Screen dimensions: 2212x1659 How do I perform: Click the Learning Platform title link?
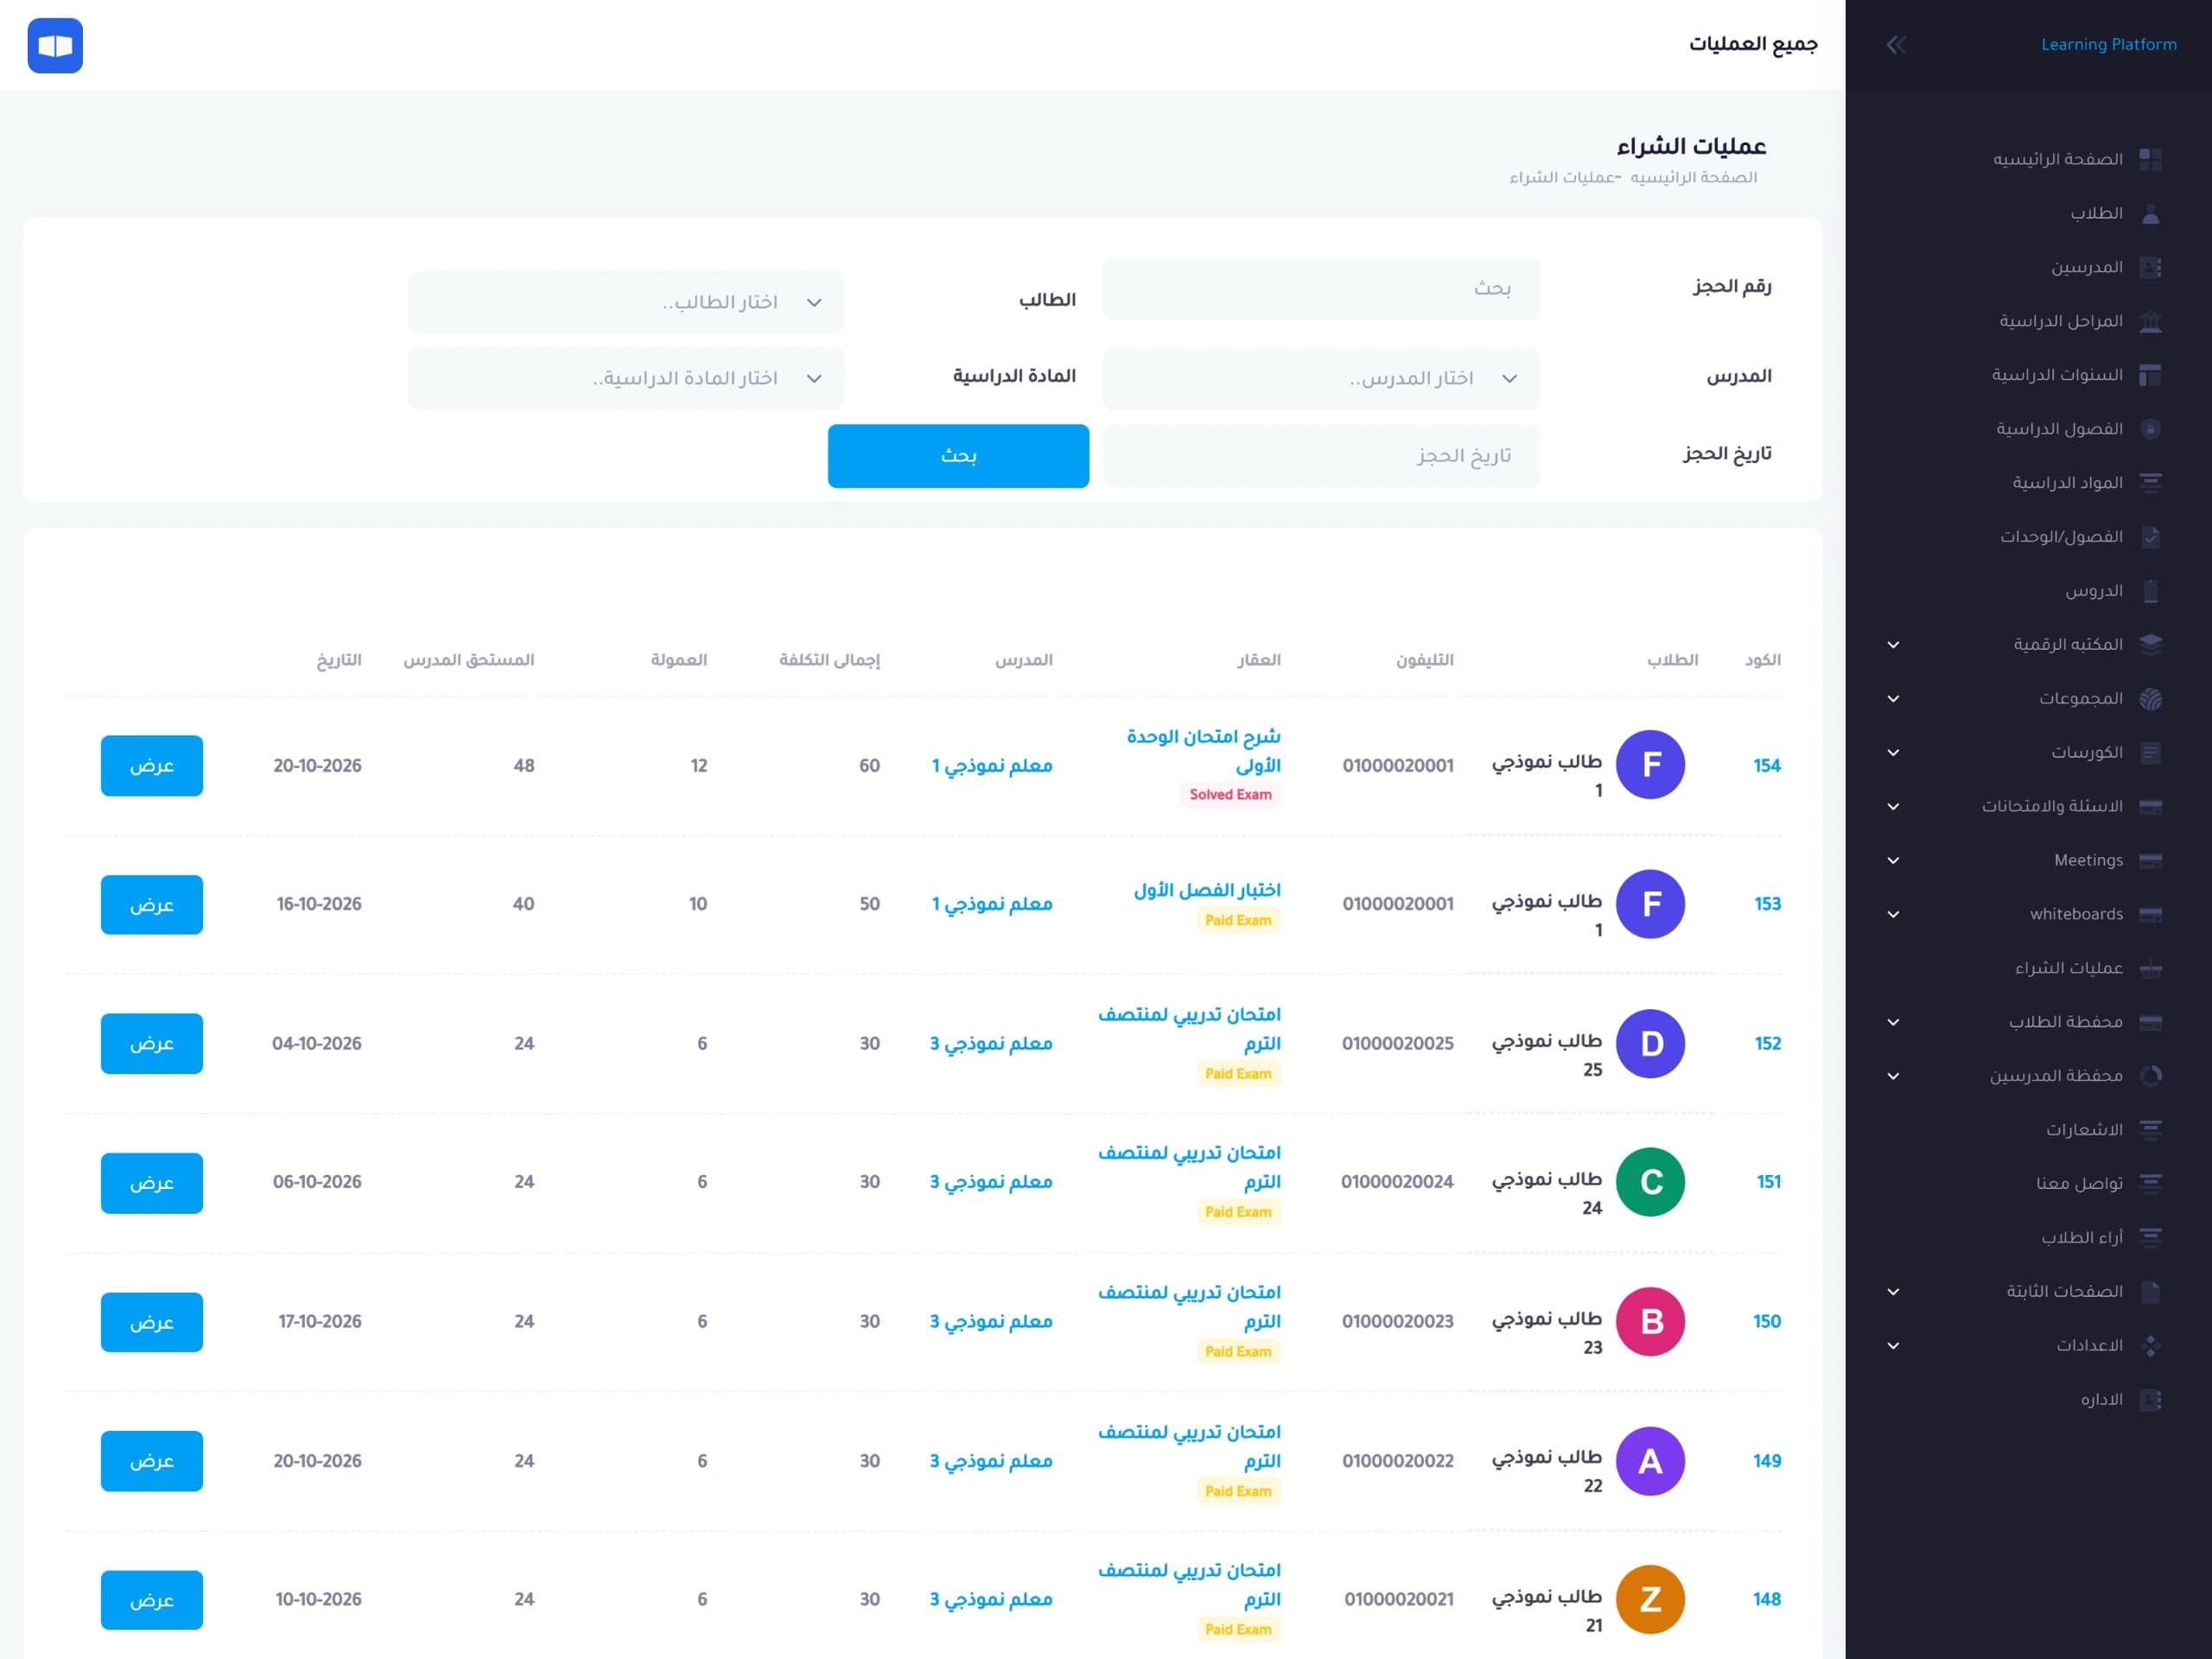click(x=2108, y=45)
